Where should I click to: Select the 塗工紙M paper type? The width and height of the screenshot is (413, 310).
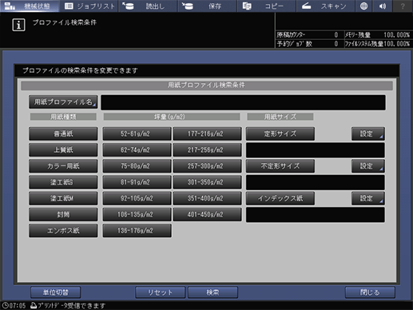(63, 198)
